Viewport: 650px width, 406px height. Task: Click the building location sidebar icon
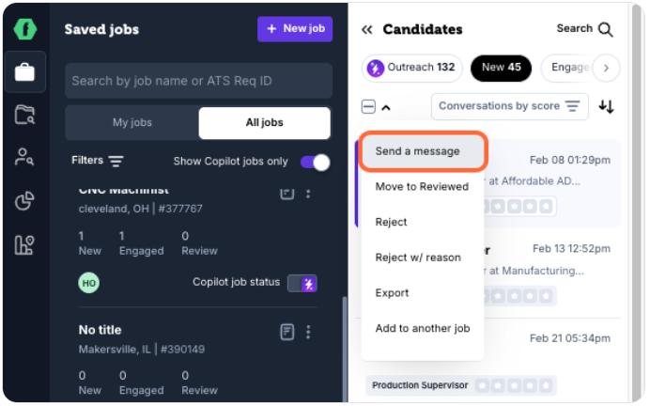[24, 244]
